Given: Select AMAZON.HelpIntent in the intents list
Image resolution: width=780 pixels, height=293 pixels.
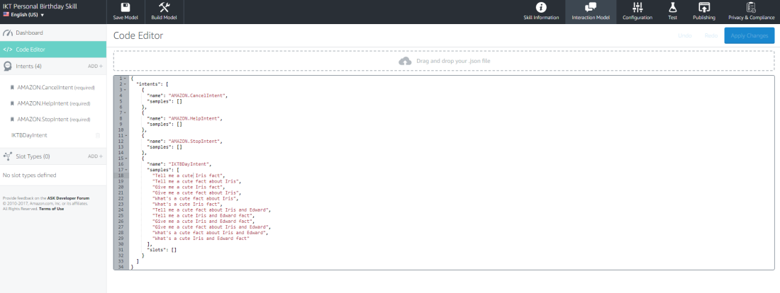Looking at the screenshot, I should 53,103.
